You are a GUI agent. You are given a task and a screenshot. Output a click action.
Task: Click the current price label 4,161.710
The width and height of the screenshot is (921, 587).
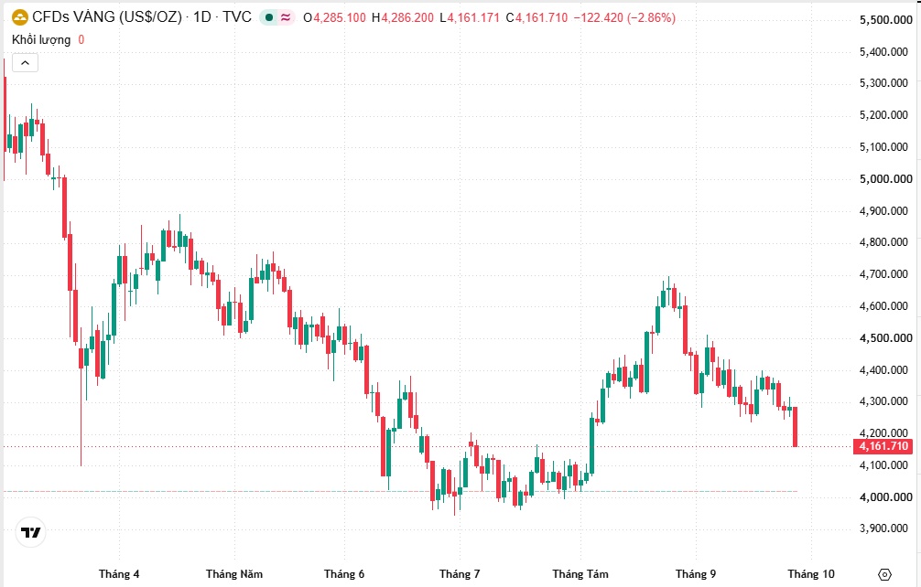point(883,446)
